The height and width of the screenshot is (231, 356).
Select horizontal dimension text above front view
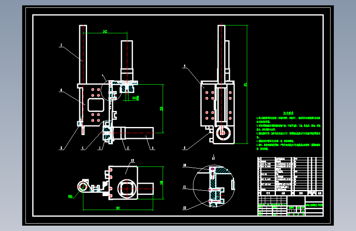[105, 31]
